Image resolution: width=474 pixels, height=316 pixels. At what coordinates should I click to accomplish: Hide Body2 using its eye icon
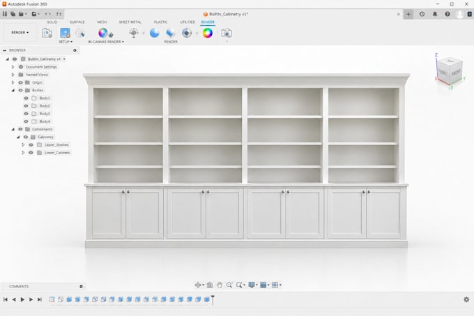pos(26,106)
